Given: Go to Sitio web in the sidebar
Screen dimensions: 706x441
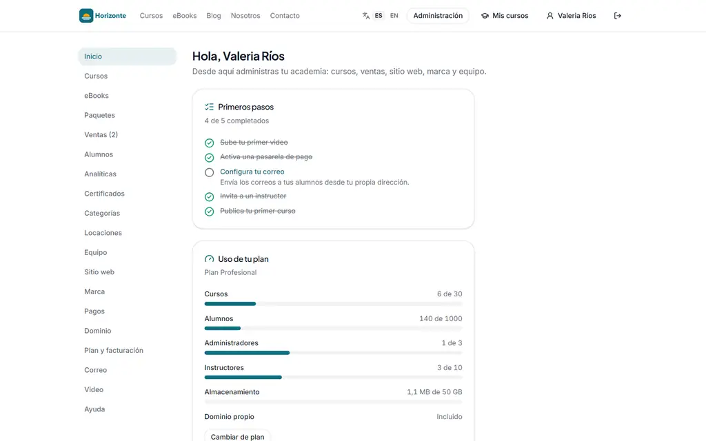Looking at the screenshot, I should point(127,271).
